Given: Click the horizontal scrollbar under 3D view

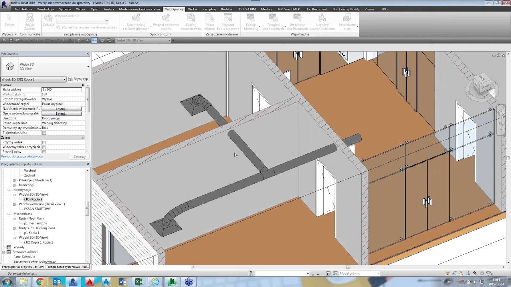Looking at the screenshot, I should [x=348, y=267].
